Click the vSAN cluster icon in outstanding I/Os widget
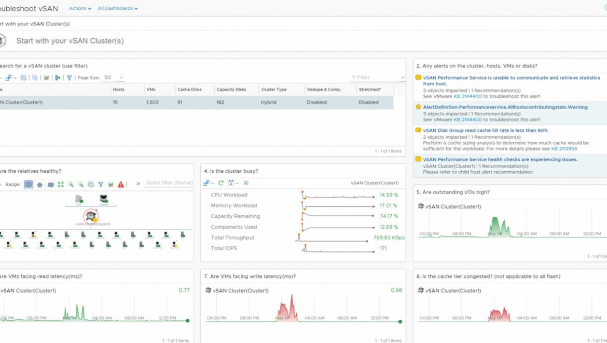This screenshot has height=343, width=607. click(421, 206)
